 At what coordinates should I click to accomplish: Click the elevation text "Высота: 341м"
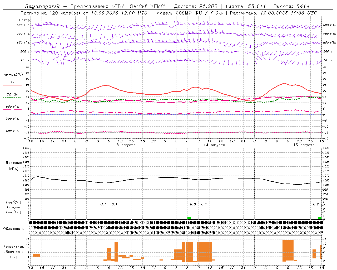point(291,6)
